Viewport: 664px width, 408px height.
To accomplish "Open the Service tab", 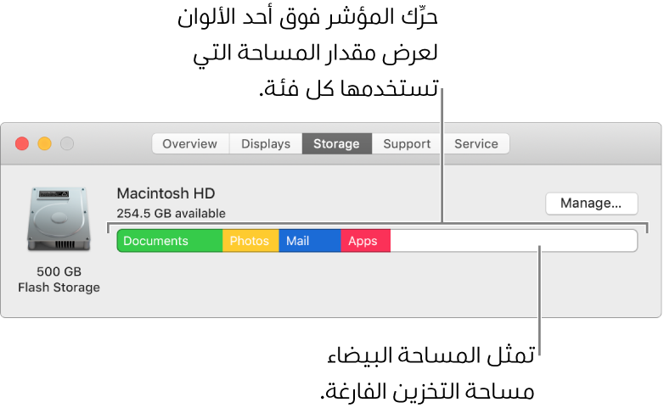I will [476, 144].
